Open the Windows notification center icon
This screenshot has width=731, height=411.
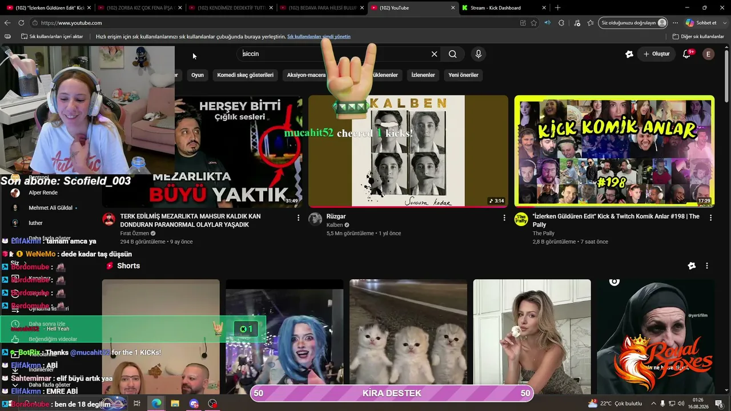718,404
